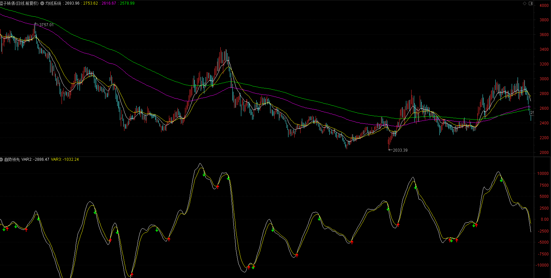Click the 均线系统 indicator name
The height and width of the screenshot is (278, 551).
(x=53, y=3)
